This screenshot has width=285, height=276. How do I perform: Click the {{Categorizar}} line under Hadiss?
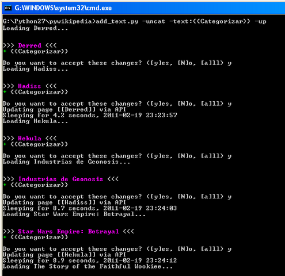36,92
